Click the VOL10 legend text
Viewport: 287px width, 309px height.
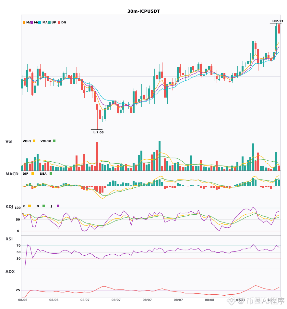pos(46,141)
